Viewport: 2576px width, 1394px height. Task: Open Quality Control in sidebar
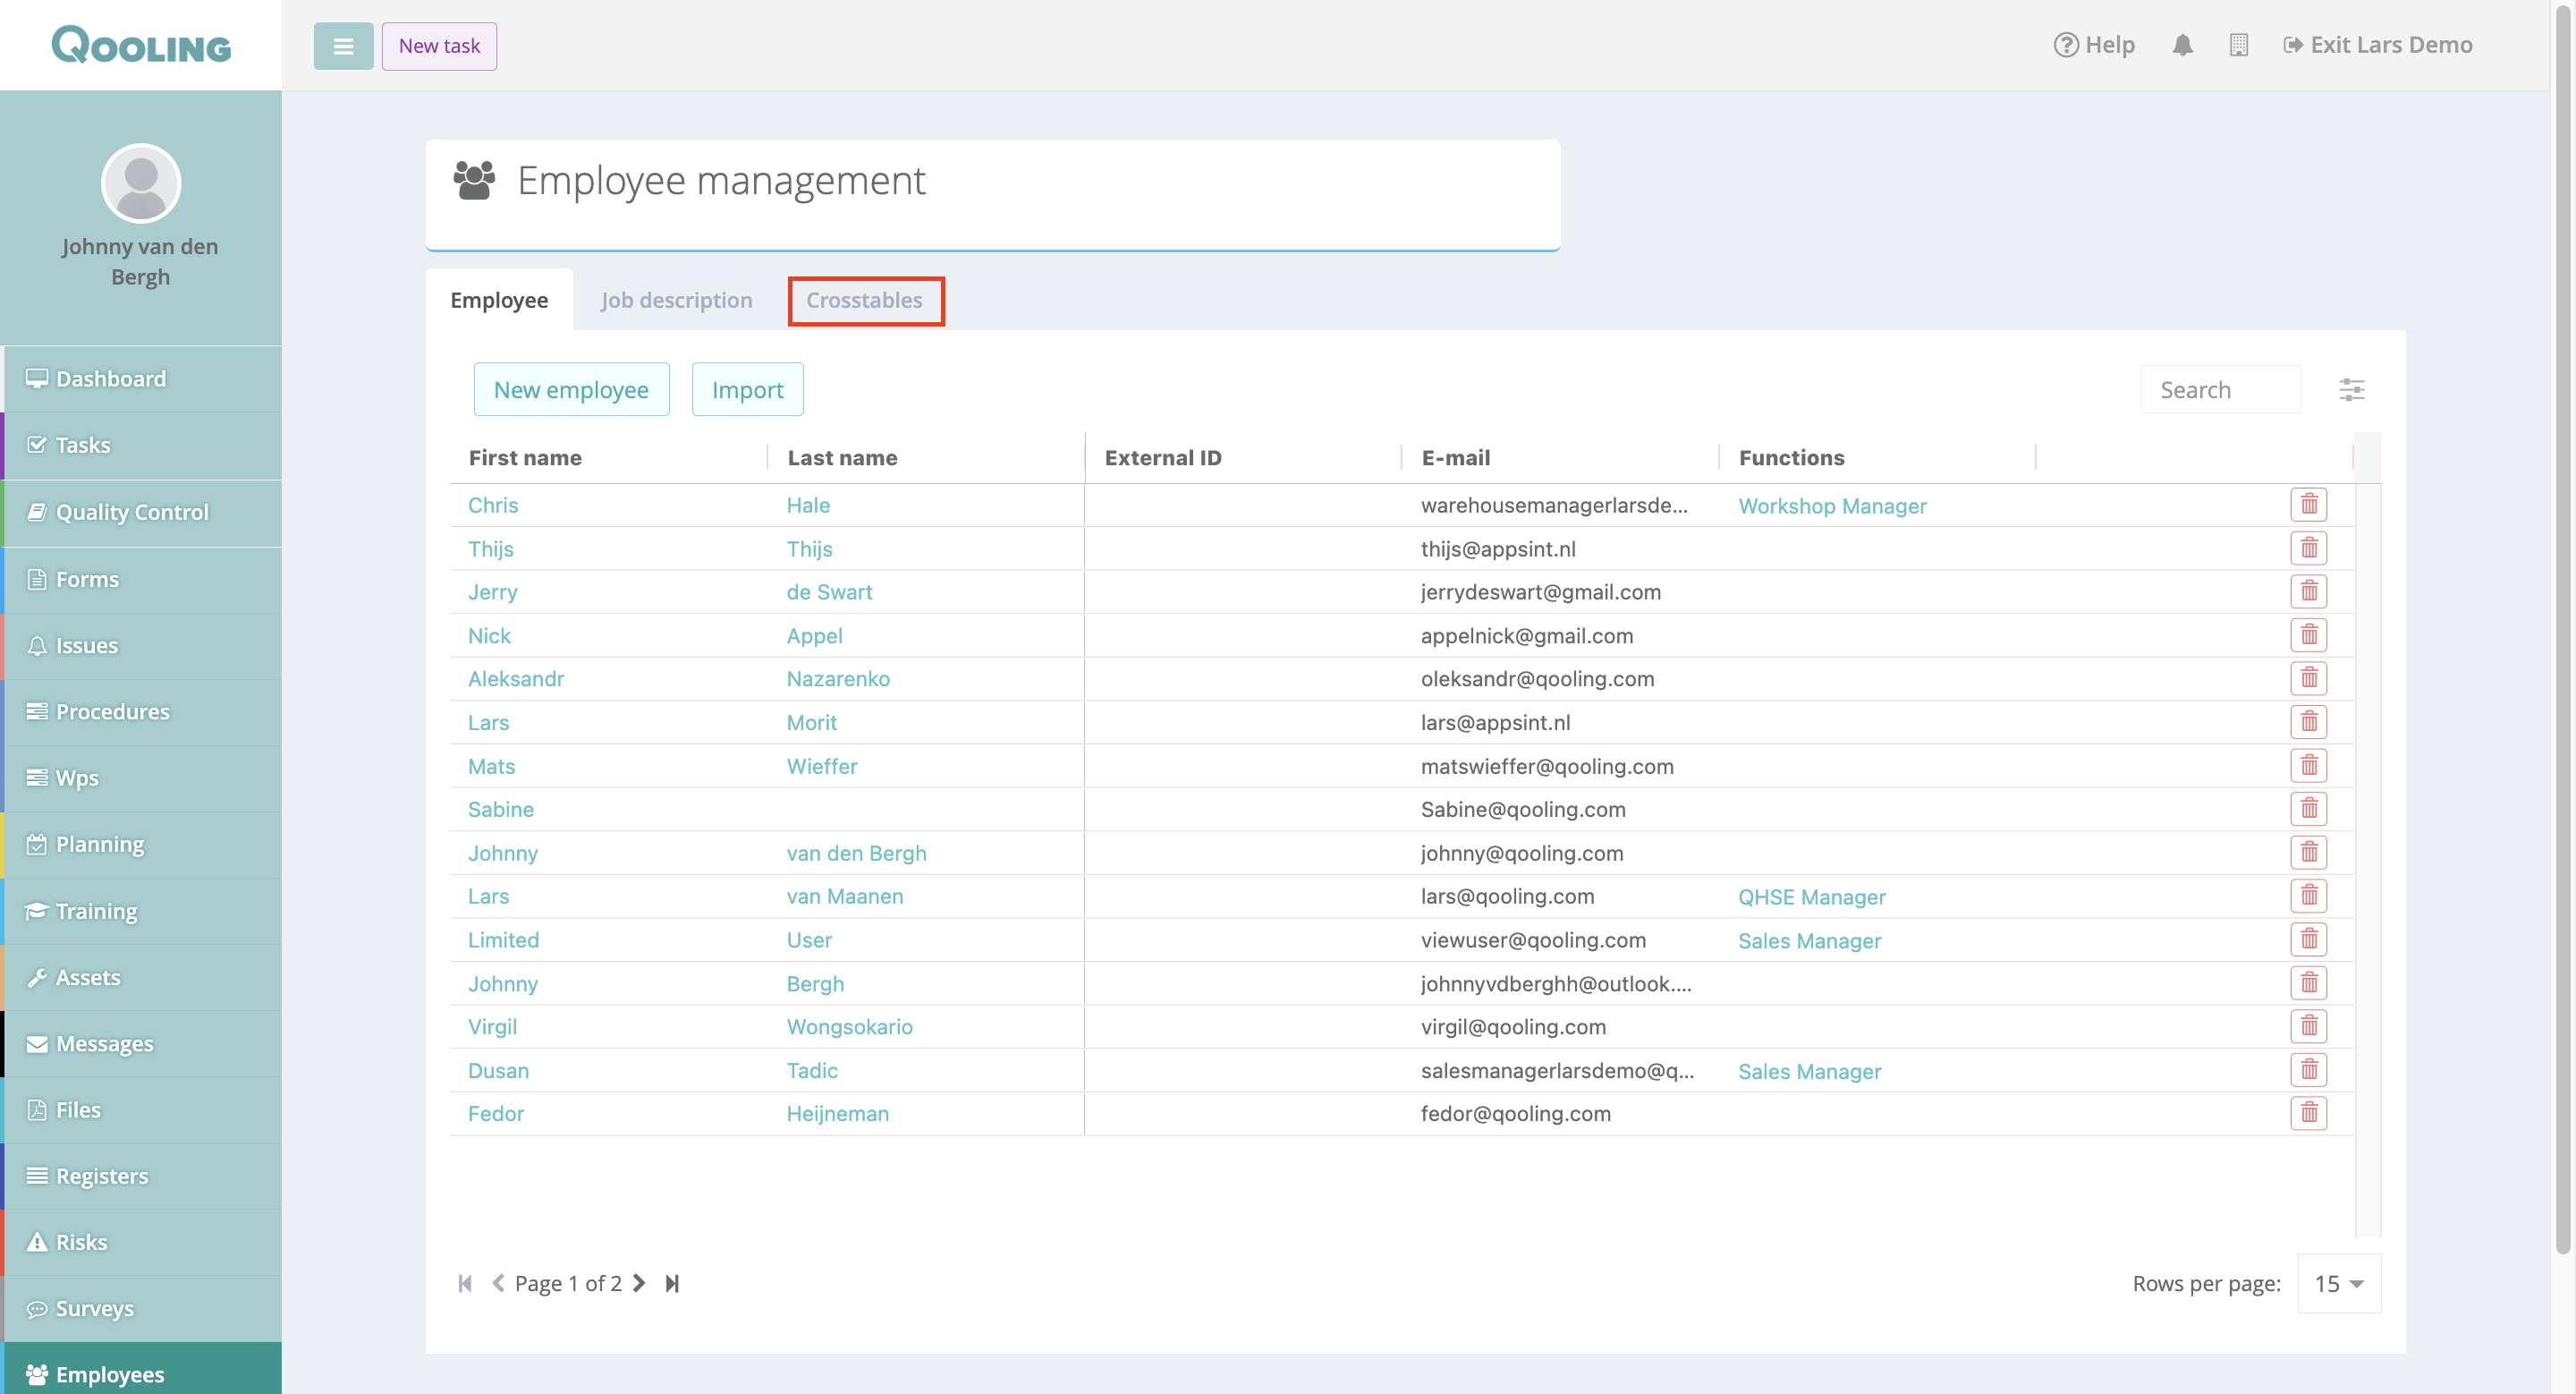click(132, 512)
